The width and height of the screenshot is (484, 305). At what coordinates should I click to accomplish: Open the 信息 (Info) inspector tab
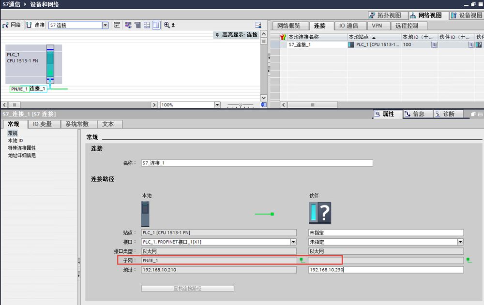(x=414, y=114)
